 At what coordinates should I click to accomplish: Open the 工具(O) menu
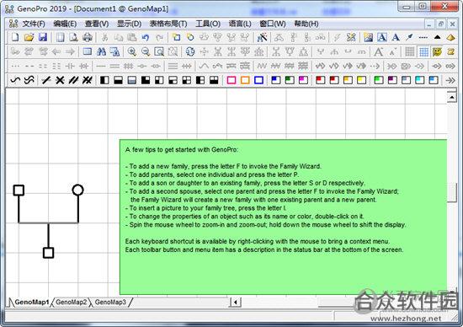[x=208, y=24]
